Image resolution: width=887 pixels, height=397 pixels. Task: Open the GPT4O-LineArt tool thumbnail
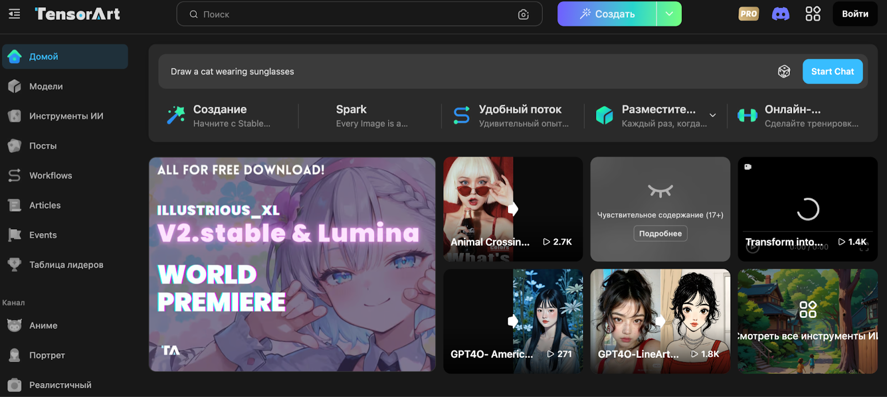tap(660, 321)
